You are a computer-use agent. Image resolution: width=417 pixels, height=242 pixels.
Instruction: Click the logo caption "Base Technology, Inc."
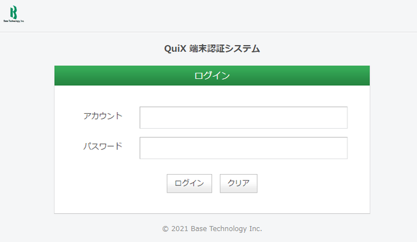pyautogui.click(x=14, y=21)
